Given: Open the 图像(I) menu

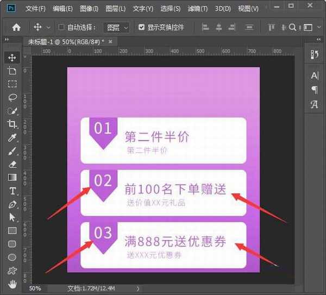Looking at the screenshot, I should [x=89, y=9].
